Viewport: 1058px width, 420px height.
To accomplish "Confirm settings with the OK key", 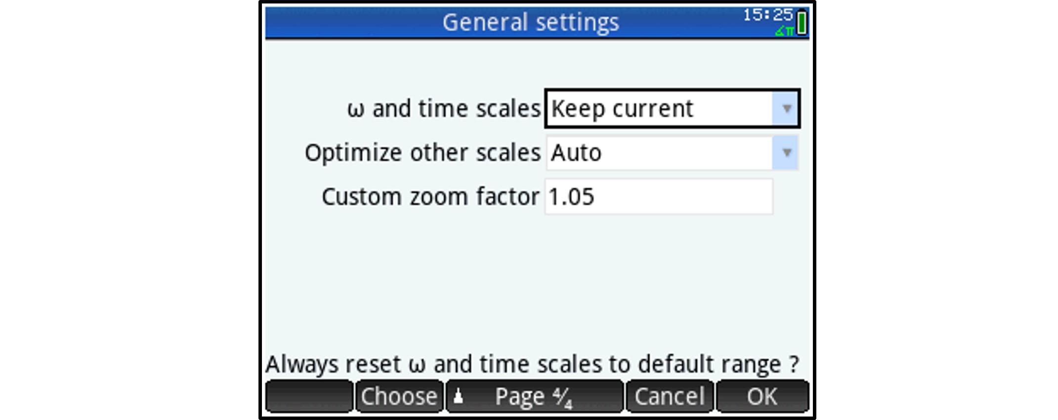I will pyautogui.click(x=762, y=396).
